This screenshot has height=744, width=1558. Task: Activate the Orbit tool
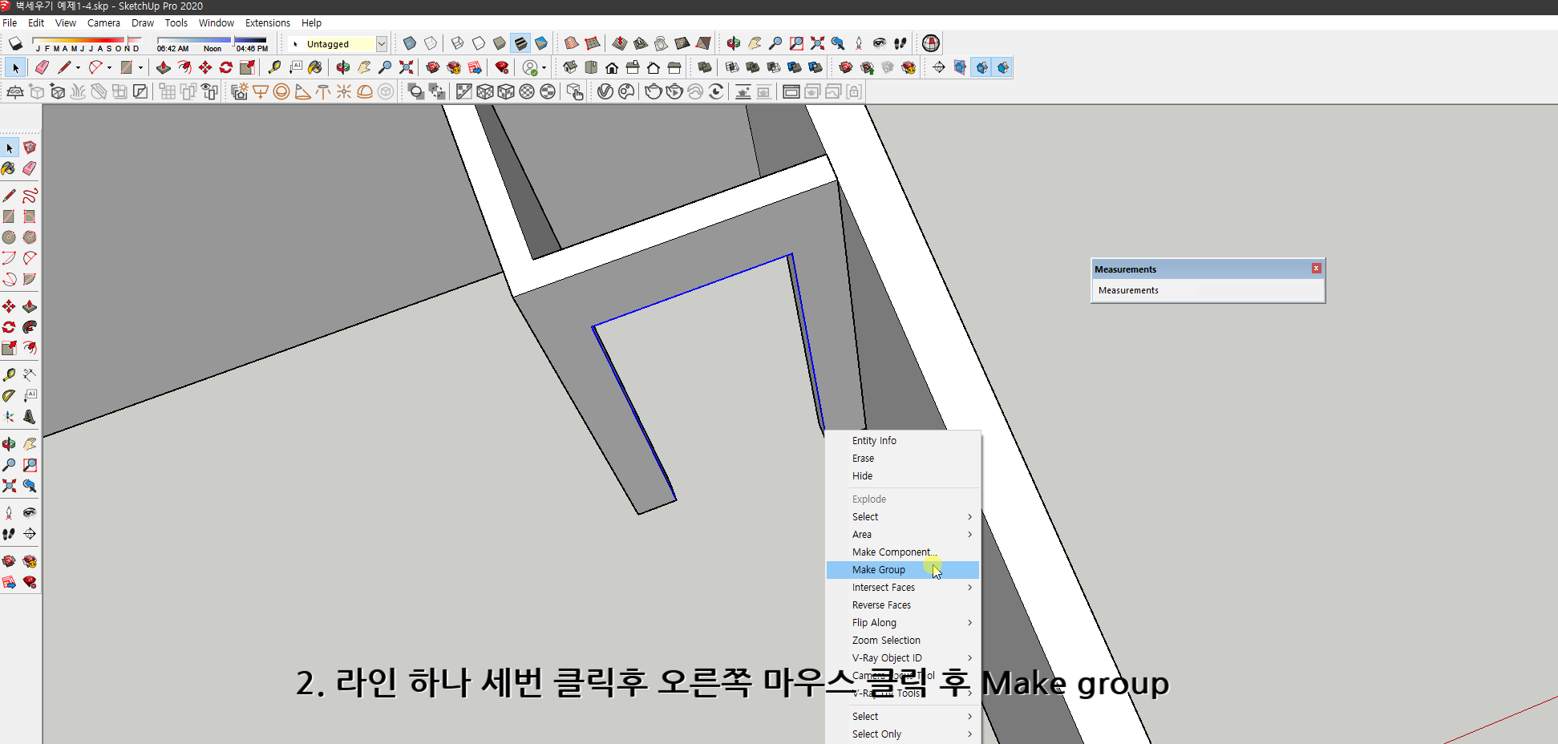10,443
